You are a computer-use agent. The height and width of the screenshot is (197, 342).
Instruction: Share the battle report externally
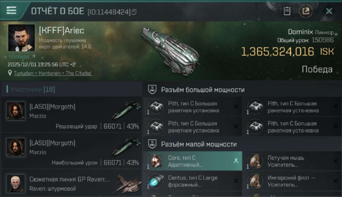tap(306, 11)
